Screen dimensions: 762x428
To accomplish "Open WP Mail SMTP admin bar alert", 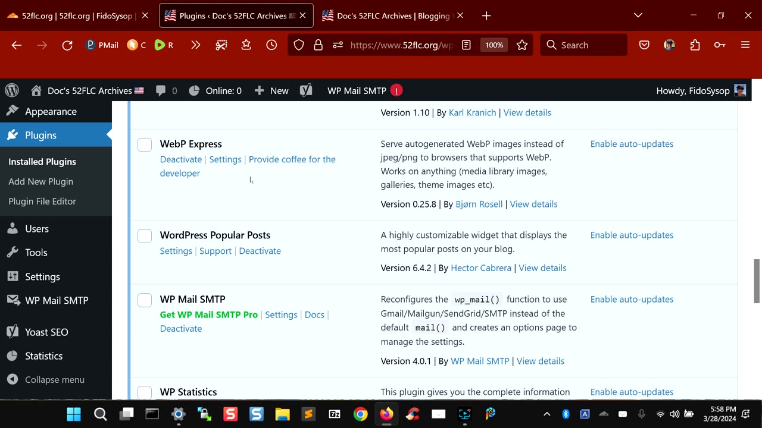I will click(365, 90).
